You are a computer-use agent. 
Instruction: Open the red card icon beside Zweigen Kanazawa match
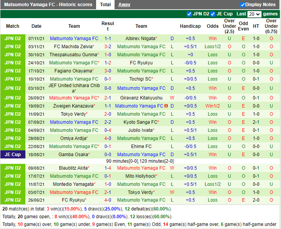[166, 106]
